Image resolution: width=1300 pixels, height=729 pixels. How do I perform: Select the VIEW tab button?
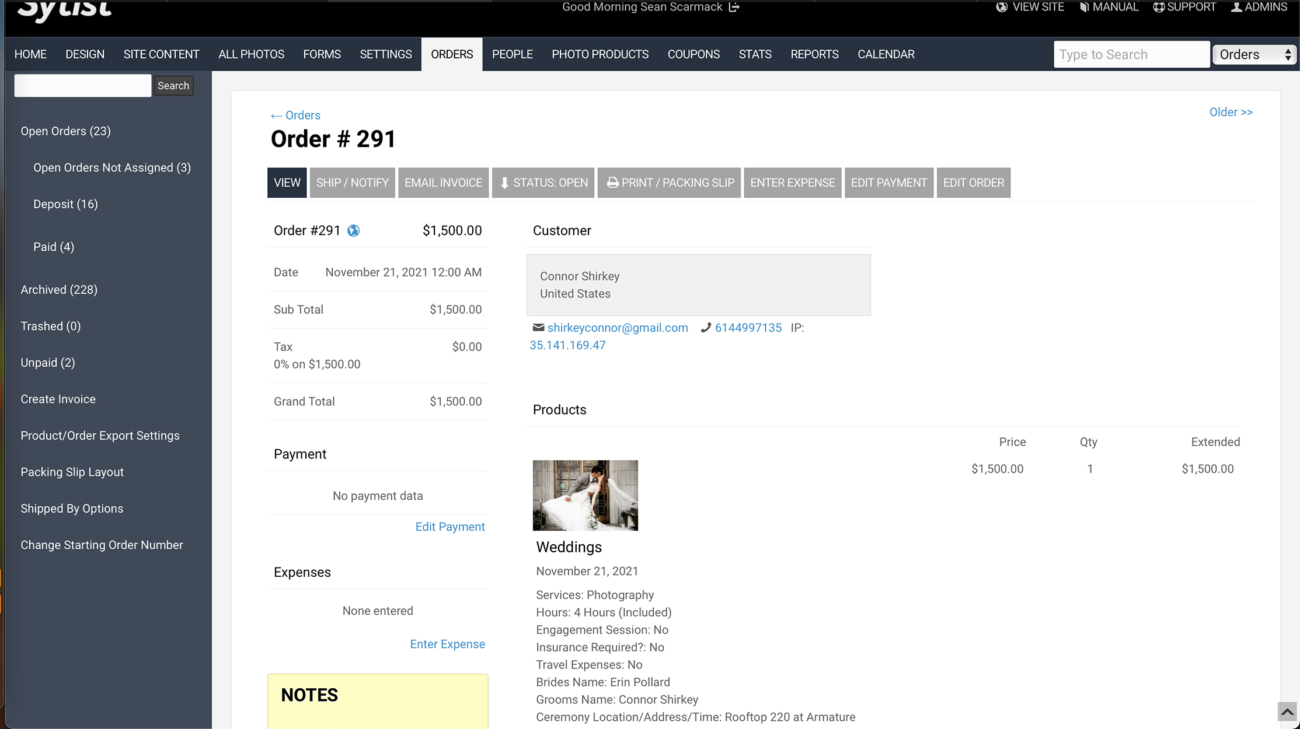coord(287,183)
